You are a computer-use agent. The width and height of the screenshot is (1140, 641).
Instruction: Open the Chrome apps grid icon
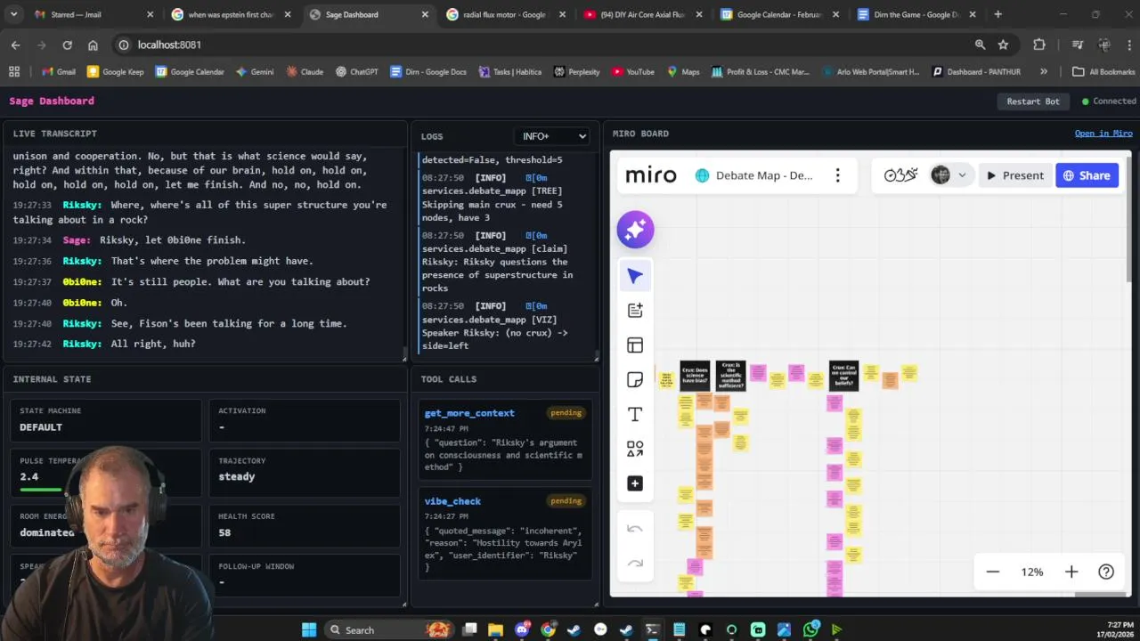[x=13, y=71]
